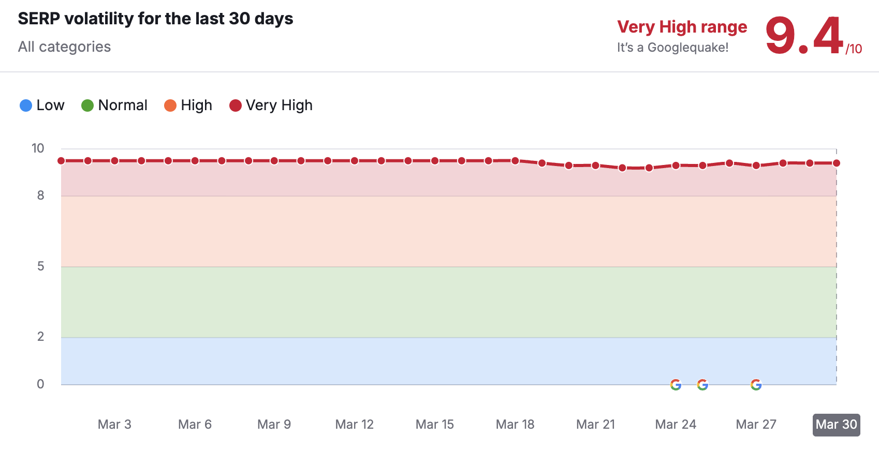Select the Mar 3 data point
Screen dimensions: 879x452
point(114,161)
